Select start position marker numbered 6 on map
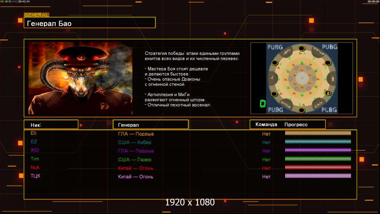Image resolution: width=380 pixels, height=214 pixels. tap(328, 93)
